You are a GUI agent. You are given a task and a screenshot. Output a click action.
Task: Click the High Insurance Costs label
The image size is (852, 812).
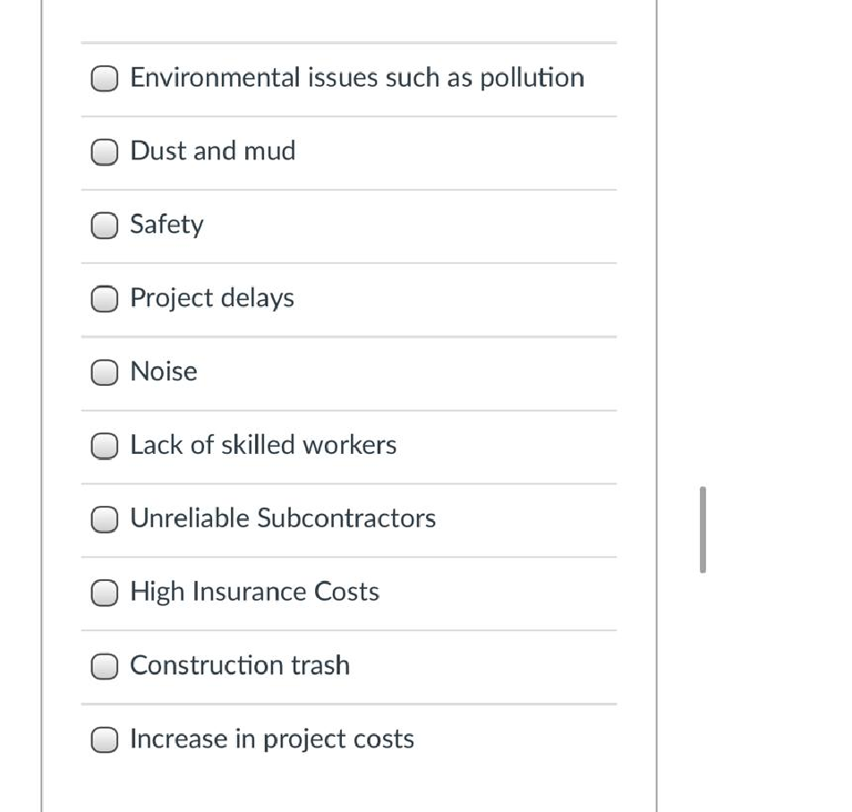254,593
